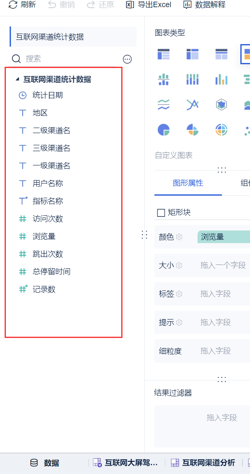Open the 标签 gear settings
This screenshot has height=474, width=250.
click(179, 294)
